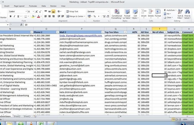This screenshot has width=194, height=125.
Task: Open font size dropdown
Action: click(x=33, y=12)
